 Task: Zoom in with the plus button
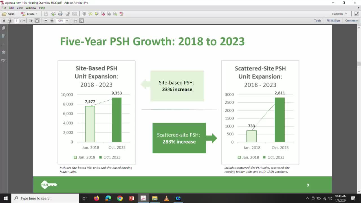coord(52,21)
